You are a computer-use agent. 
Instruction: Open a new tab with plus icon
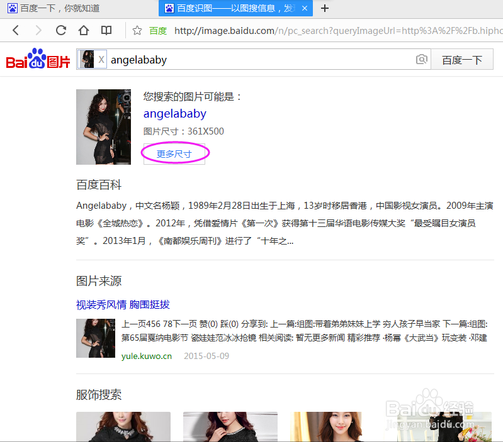coord(325,8)
